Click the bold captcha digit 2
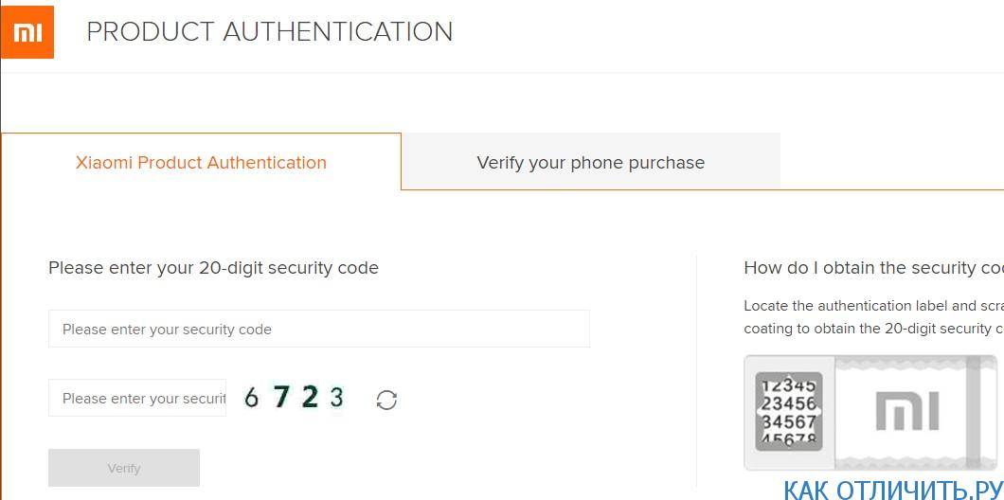The image size is (1004, 500). coord(310,398)
